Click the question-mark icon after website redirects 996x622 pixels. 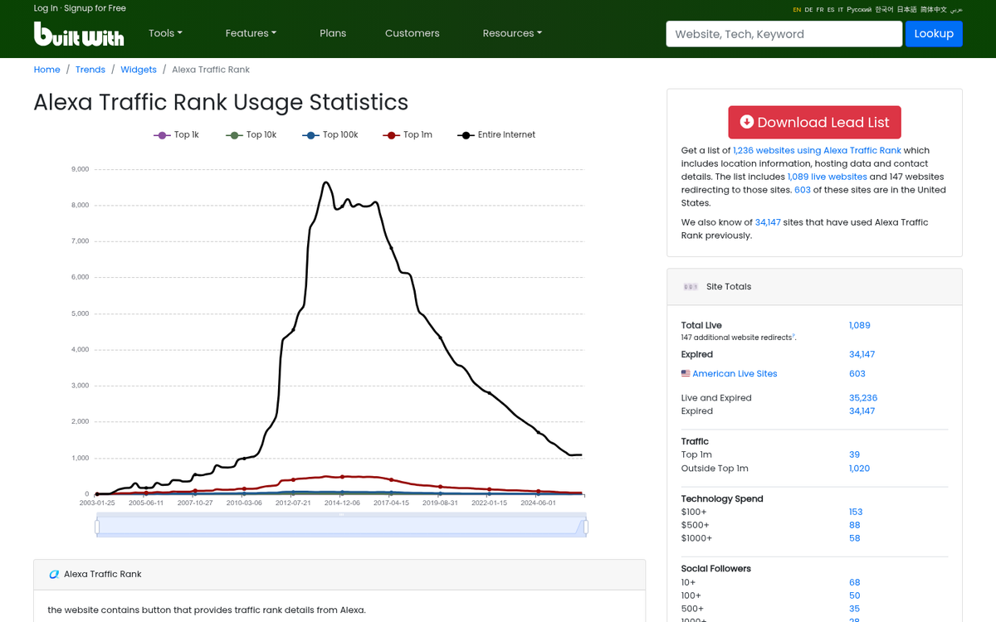click(793, 334)
